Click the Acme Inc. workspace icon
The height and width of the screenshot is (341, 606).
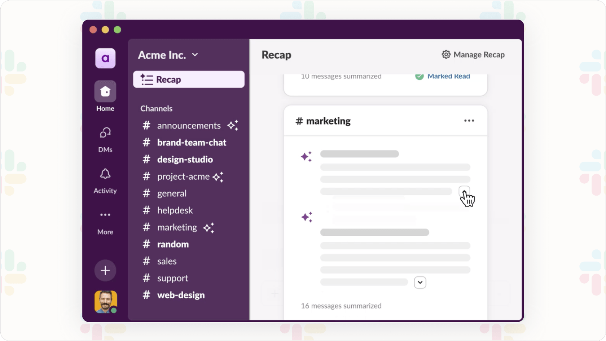105,58
